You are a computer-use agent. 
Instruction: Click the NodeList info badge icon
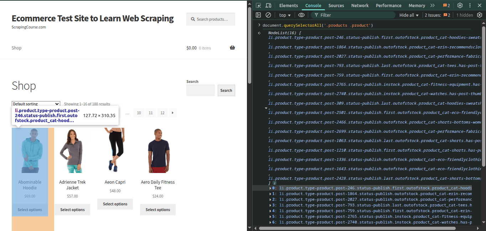(274, 183)
